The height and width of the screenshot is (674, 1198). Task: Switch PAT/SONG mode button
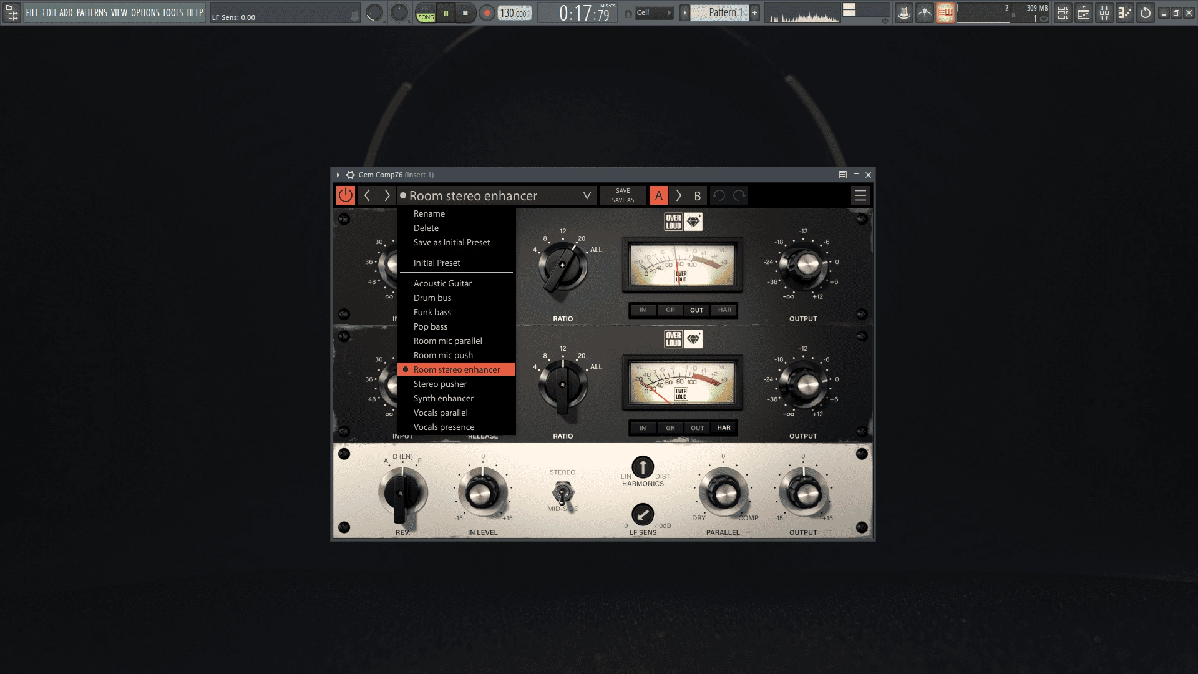(426, 13)
